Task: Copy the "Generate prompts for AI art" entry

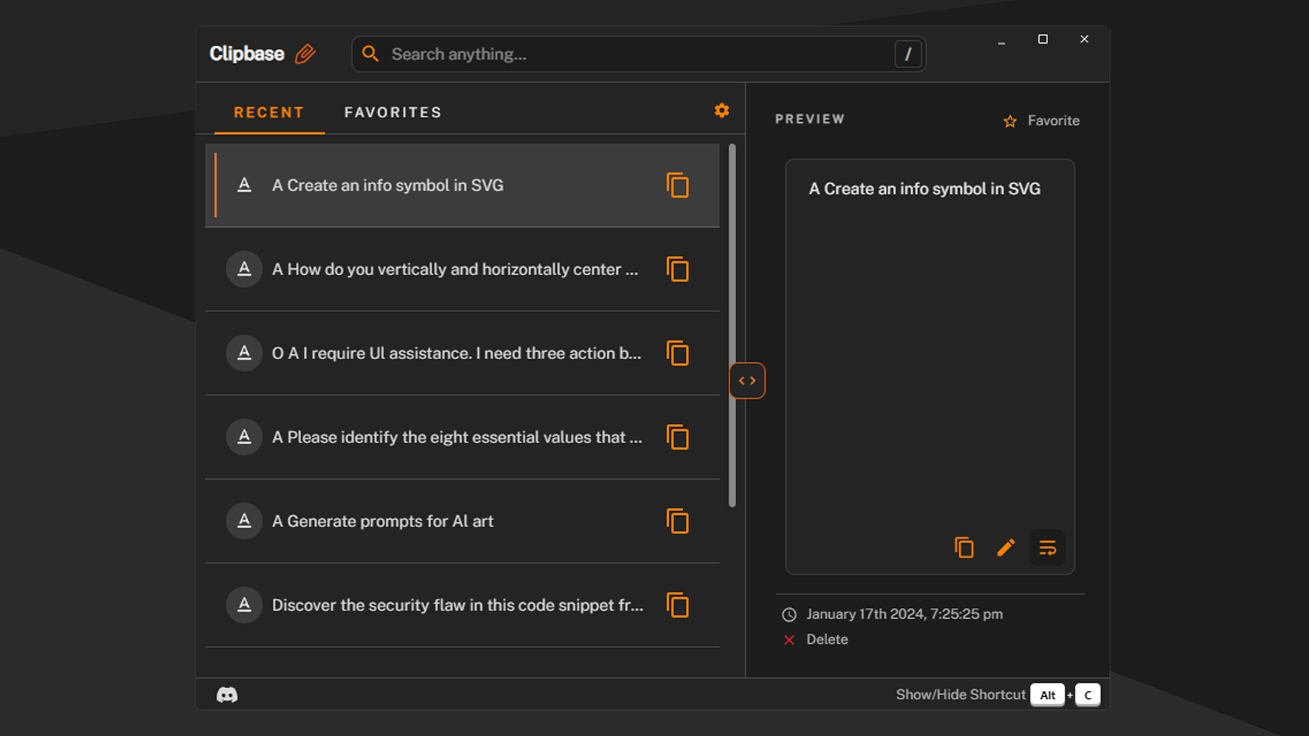Action: [x=678, y=521]
